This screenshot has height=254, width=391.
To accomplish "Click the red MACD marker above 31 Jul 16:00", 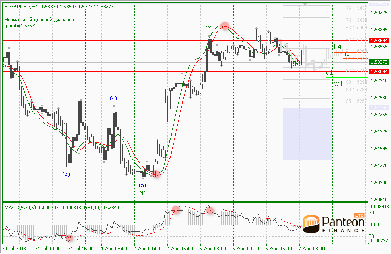I will click(x=70, y=238).
